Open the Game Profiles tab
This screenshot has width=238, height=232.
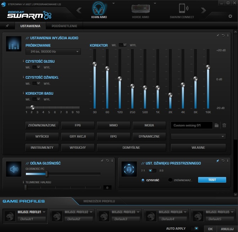[x=24, y=201]
